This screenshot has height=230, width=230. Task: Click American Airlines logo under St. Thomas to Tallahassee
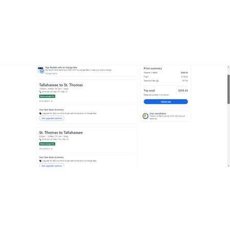[x=40, y=140]
